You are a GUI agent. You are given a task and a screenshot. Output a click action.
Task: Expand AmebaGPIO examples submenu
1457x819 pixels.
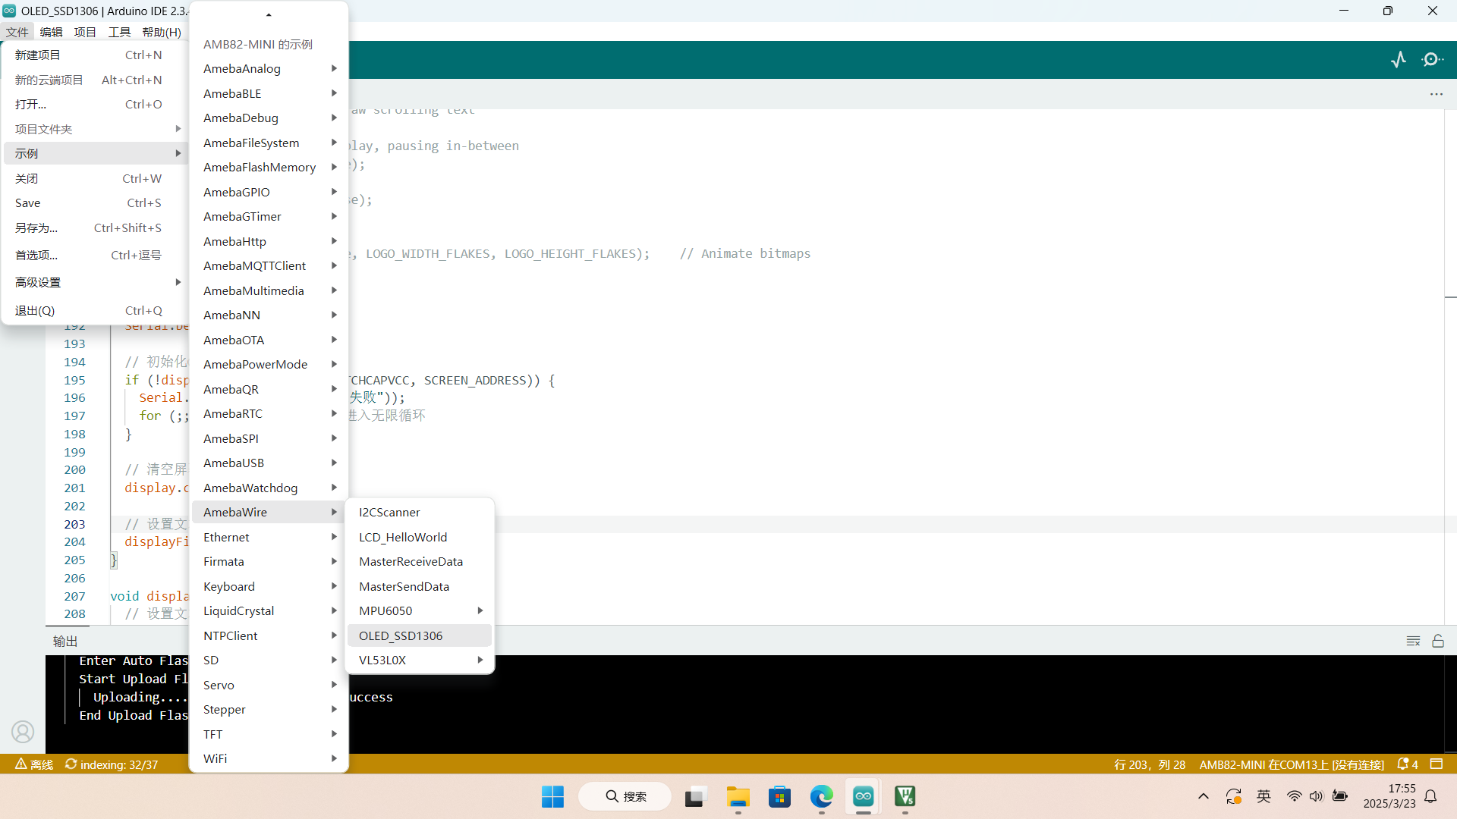pyautogui.click(x=269, y=192)
